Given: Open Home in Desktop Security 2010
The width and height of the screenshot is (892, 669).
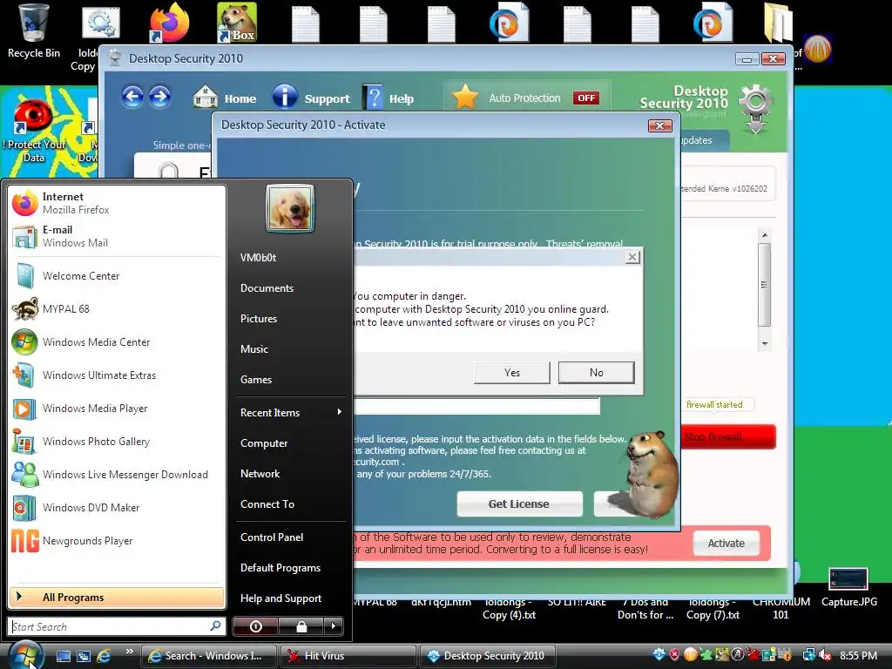Looking at the screenshot, I should (x=225, y=98).
